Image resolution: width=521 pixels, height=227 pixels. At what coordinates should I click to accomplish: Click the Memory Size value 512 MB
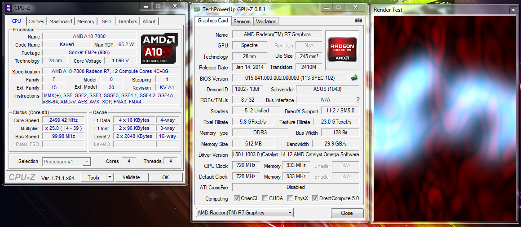253,144
